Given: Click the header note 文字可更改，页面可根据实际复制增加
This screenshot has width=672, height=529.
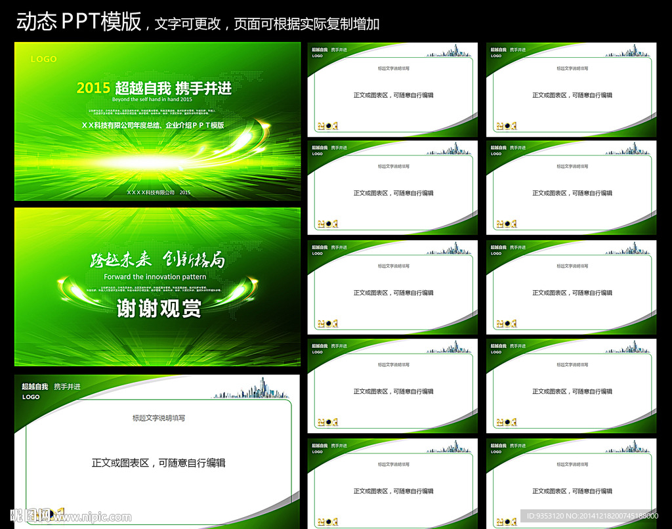Looking at the screenshot, I should pyautogui.click(x=266, y=24).
